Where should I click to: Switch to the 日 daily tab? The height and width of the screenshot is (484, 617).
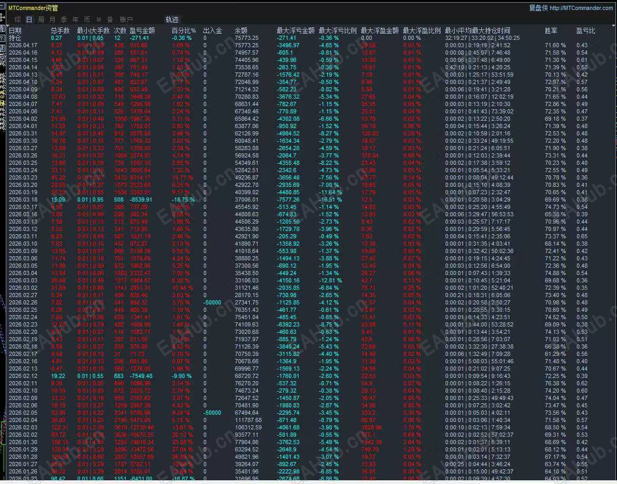(29, 19)
